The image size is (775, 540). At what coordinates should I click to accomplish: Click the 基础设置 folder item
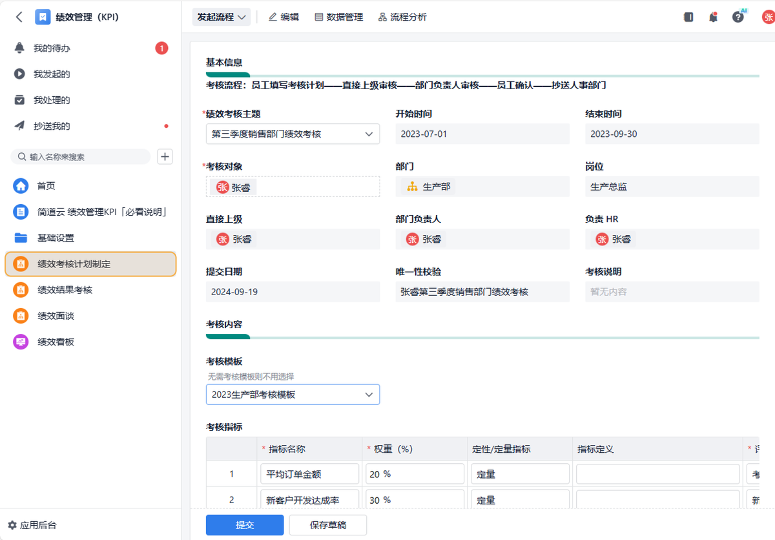click(x=56, y=238)
